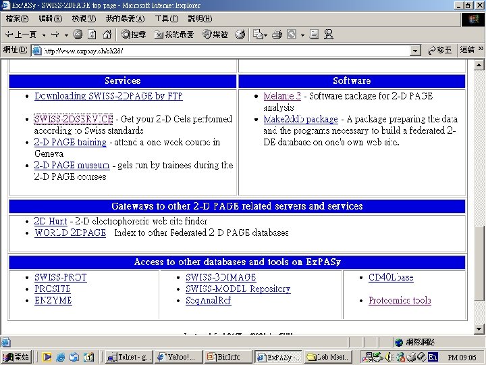The height and width of the screenshot is (365, 486).
Task: Open the dropdown arrow beside the size icon
Action: (302, 35)
